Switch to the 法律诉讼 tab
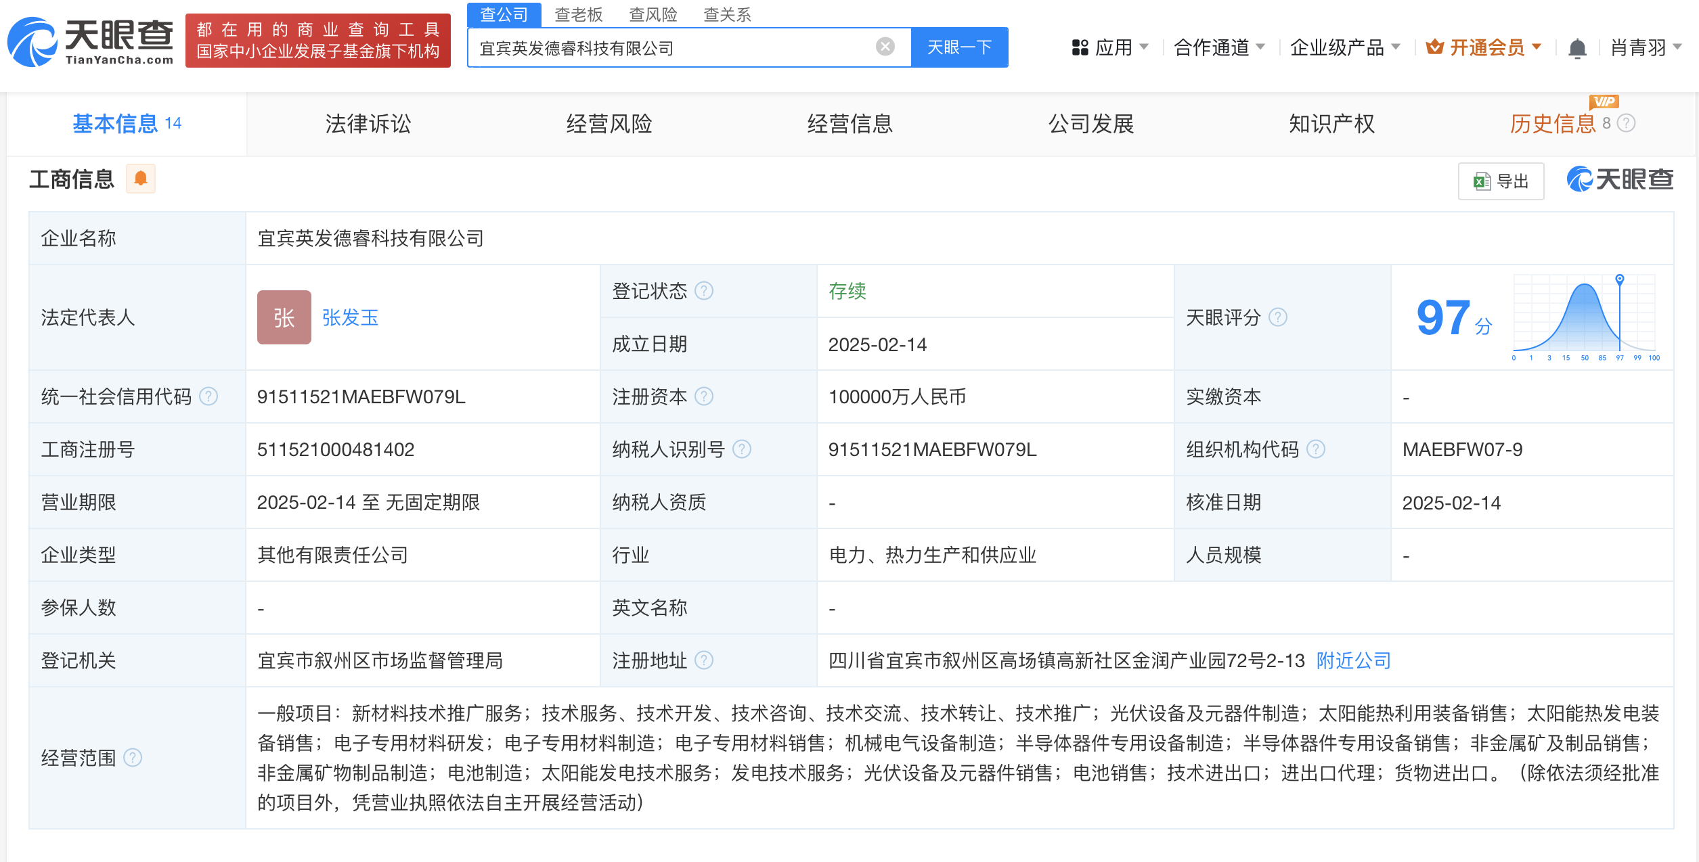The width and height of the screenshot is (1699, 862). (368, 124)
